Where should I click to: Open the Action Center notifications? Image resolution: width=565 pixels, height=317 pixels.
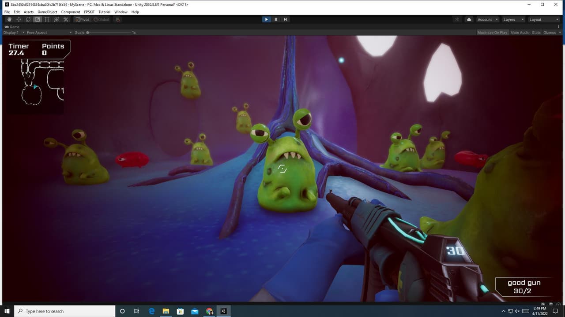pyautogui.click(x=555, y=311)
